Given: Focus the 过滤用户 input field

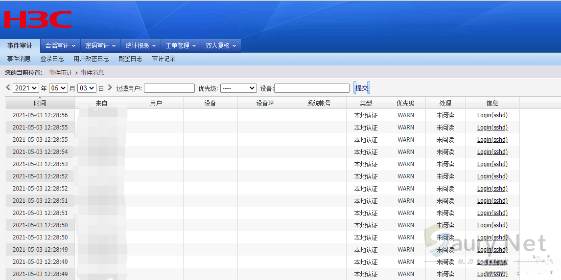Looking at the screenshot, I should (x=169, y=88).
